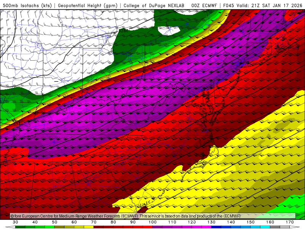Click the '160' value on the color scale
The width and height of the screenshot is (305, 229).
[x=270, y=222]
